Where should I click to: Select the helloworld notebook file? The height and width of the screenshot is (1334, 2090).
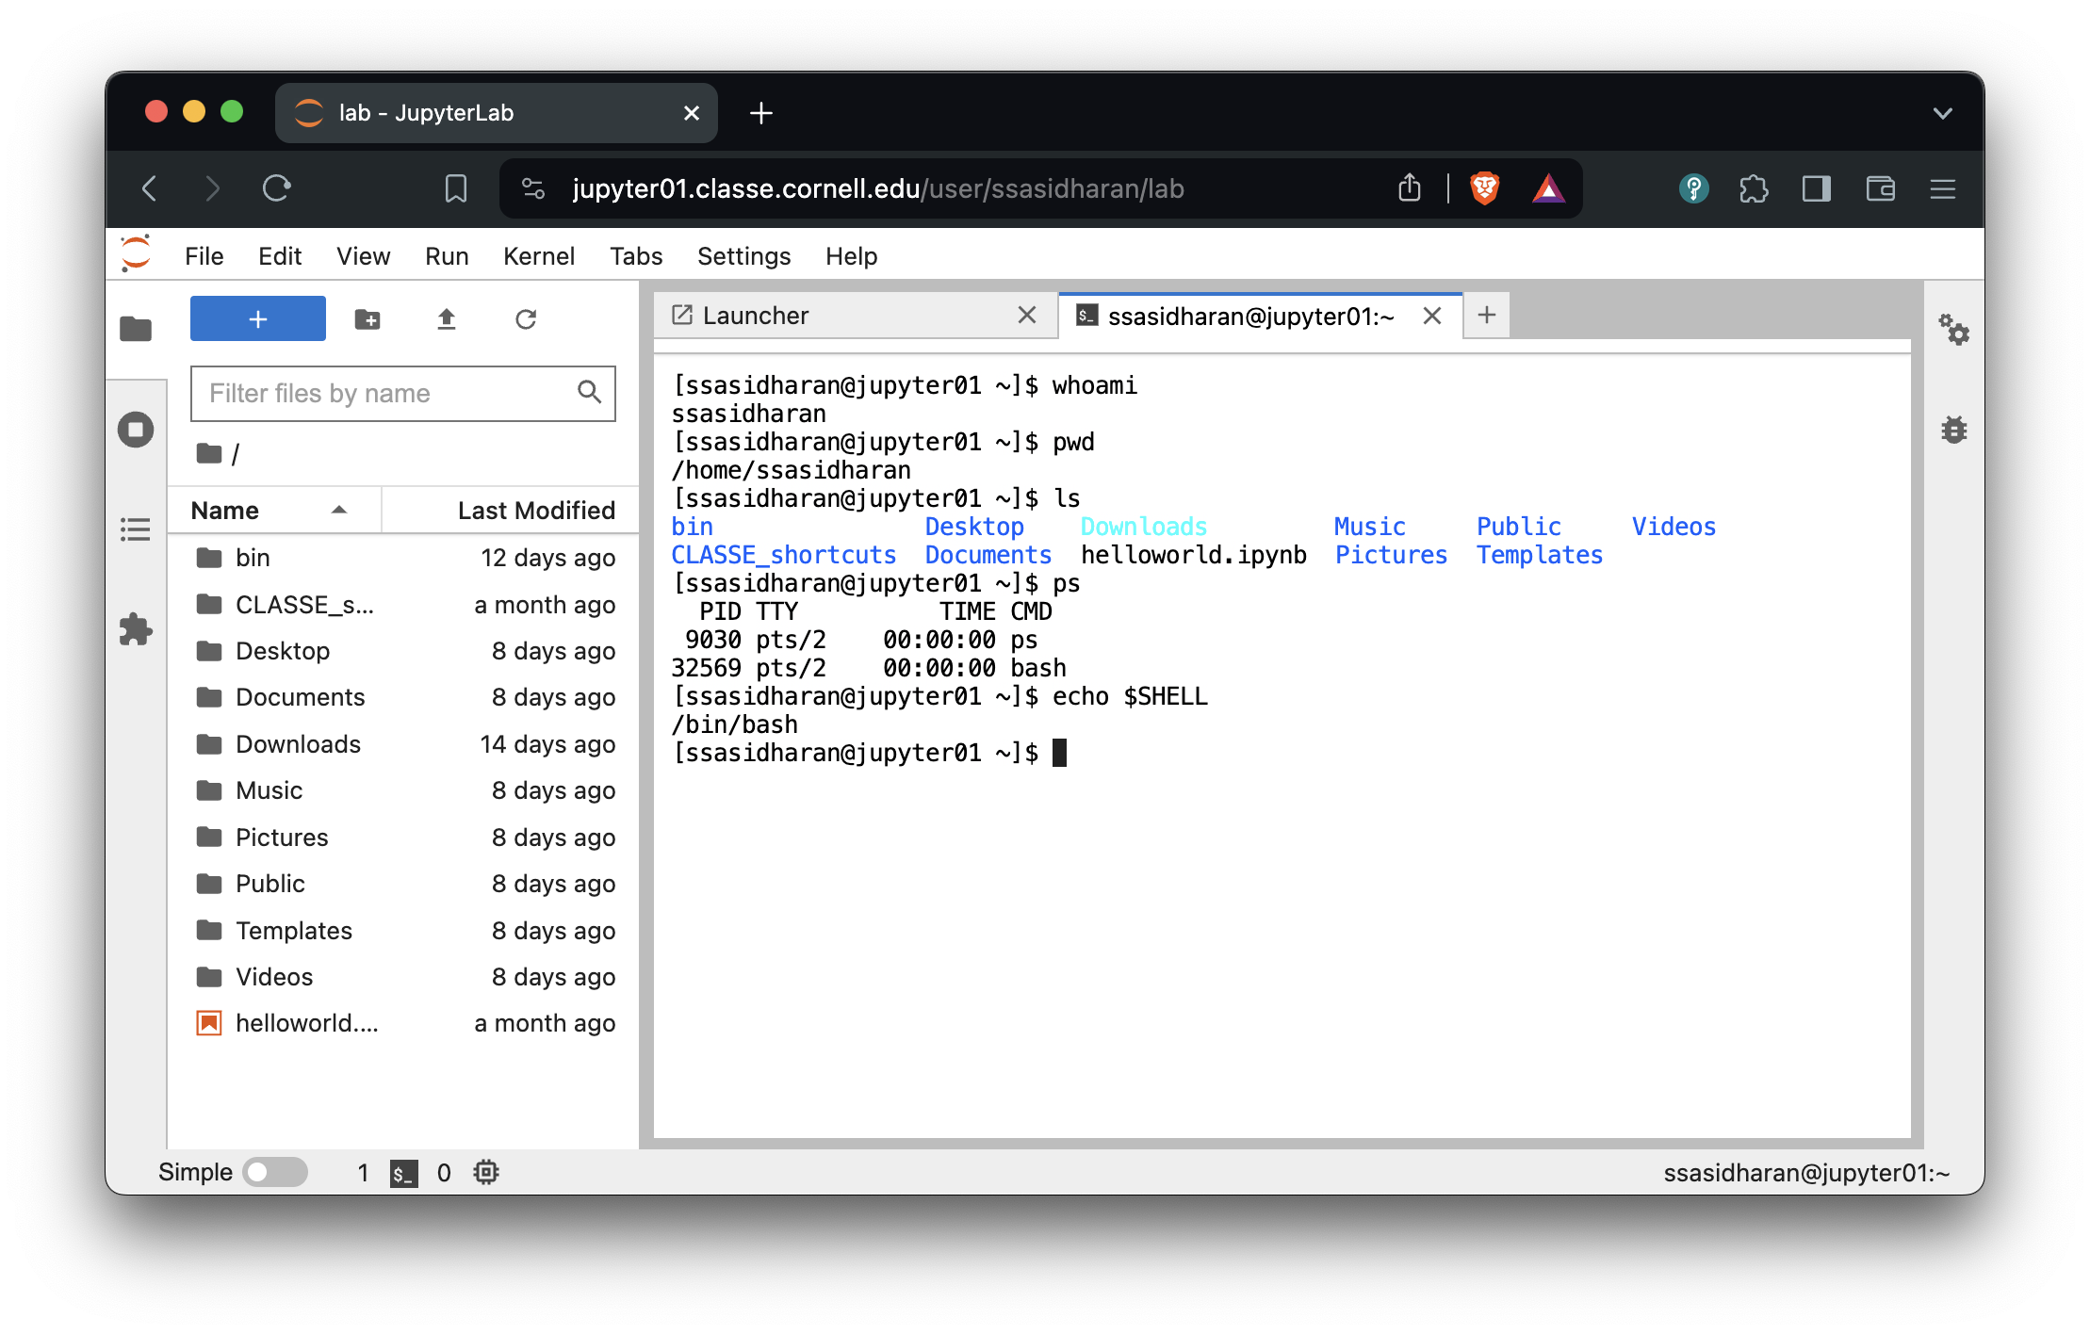pyautogui.click(x=306, y=1023)
